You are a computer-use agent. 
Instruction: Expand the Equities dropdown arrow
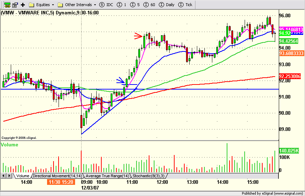click(x=53, y=5)
